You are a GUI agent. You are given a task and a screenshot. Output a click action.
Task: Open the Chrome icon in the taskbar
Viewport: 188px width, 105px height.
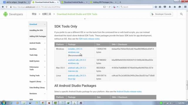(x=43, y=103)
